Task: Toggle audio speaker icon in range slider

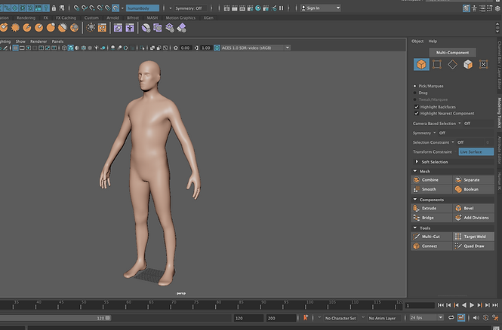Action: pos(476,317)
